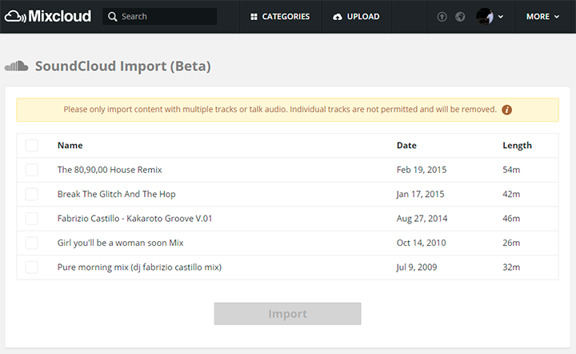The width and height of the screenshot is (576, 354).
Task: Open the Categories menu
Action: tap(280, 17)
